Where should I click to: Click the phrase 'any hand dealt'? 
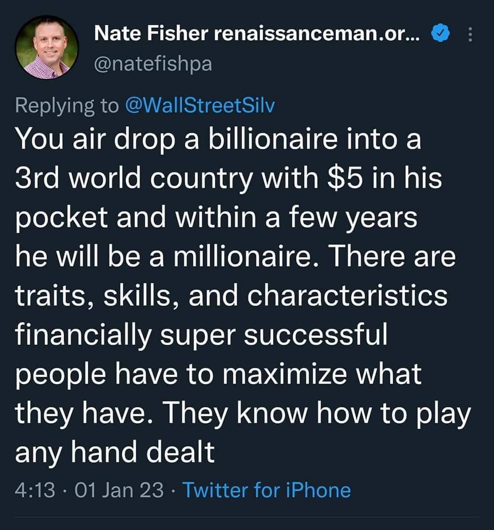coord(115,453)
